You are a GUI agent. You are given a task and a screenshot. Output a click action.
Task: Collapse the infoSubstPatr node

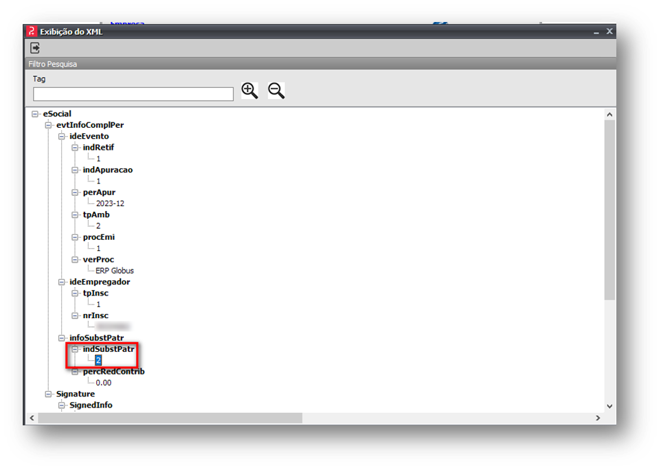62,338
